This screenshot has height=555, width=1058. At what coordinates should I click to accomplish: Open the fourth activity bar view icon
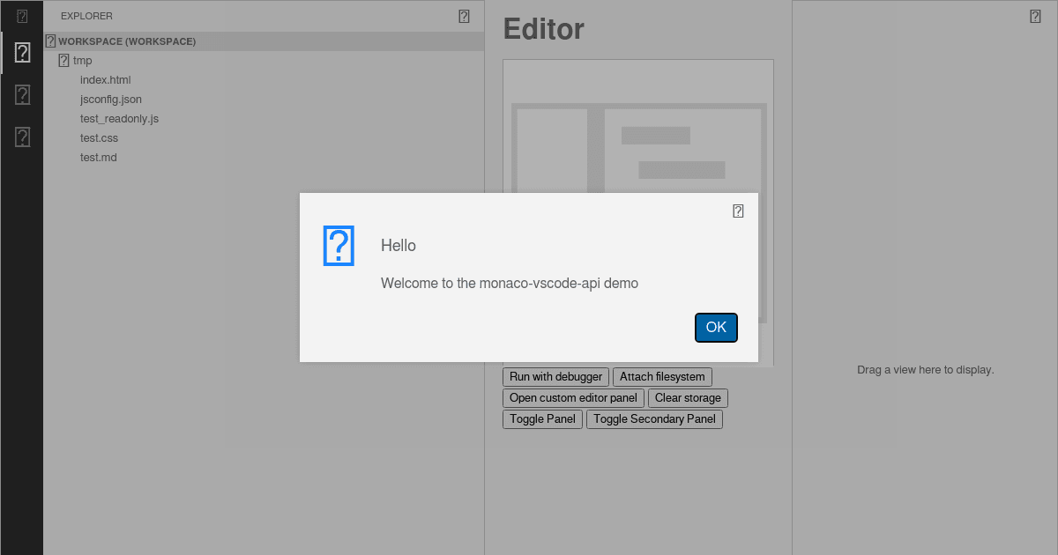pyautogui.click(x=22, y=137)
